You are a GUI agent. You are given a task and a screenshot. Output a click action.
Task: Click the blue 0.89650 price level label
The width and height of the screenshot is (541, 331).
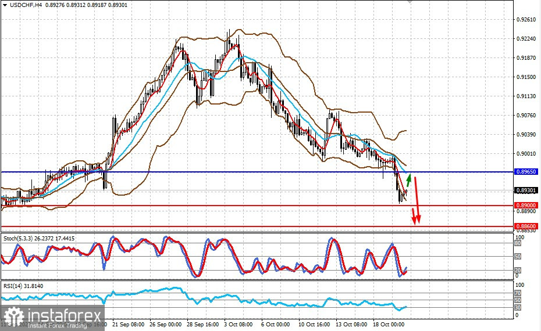(x=526, y=171)
